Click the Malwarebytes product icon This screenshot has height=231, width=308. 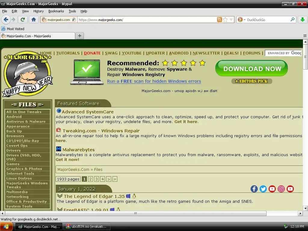coord(59,149)
